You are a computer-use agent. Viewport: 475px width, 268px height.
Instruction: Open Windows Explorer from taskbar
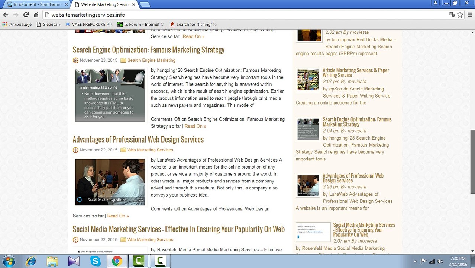pyautogui.click(x=52, y=261)
